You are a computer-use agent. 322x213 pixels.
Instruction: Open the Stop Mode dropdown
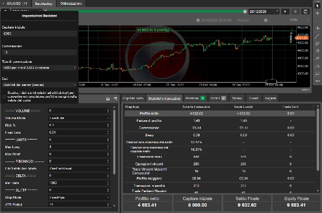point(79,197)
